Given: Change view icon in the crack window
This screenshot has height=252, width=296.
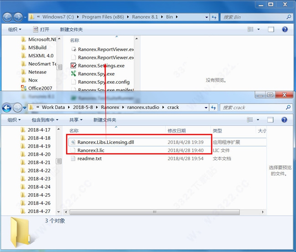Looking at the screenshot, I should coord(250,120).
